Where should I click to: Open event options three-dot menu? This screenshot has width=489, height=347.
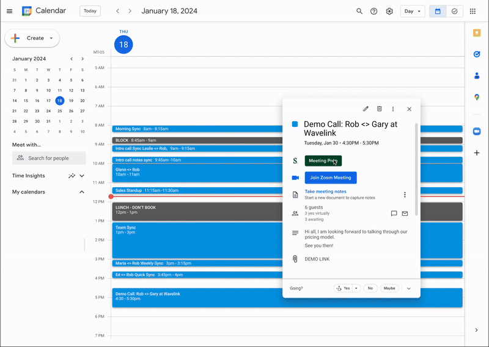(393, 109)
